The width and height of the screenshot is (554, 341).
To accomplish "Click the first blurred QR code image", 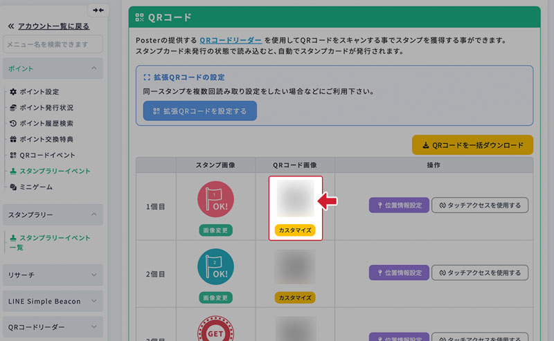I will 296,199.
